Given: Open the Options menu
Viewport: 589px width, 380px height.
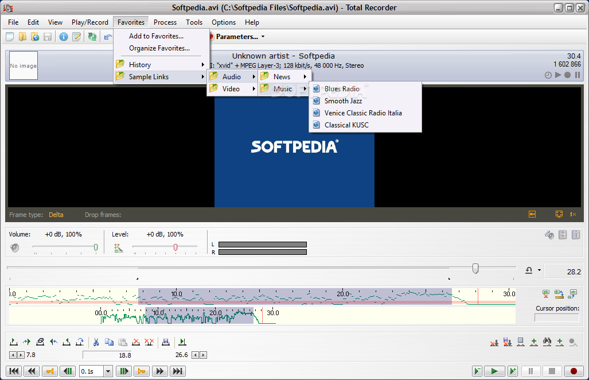Looking at the screenshot, I should 224,22.
